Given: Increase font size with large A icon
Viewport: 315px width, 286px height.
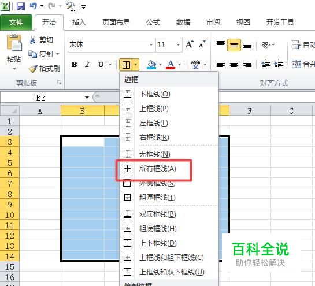Looking at the screenshot, I should (189, 44).
